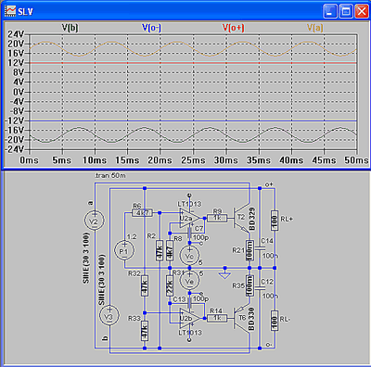Image resolution: width=371 pixels, height=367 pixels.
Task: Select resistor R9 1k
Action: [x=217, y=218]
